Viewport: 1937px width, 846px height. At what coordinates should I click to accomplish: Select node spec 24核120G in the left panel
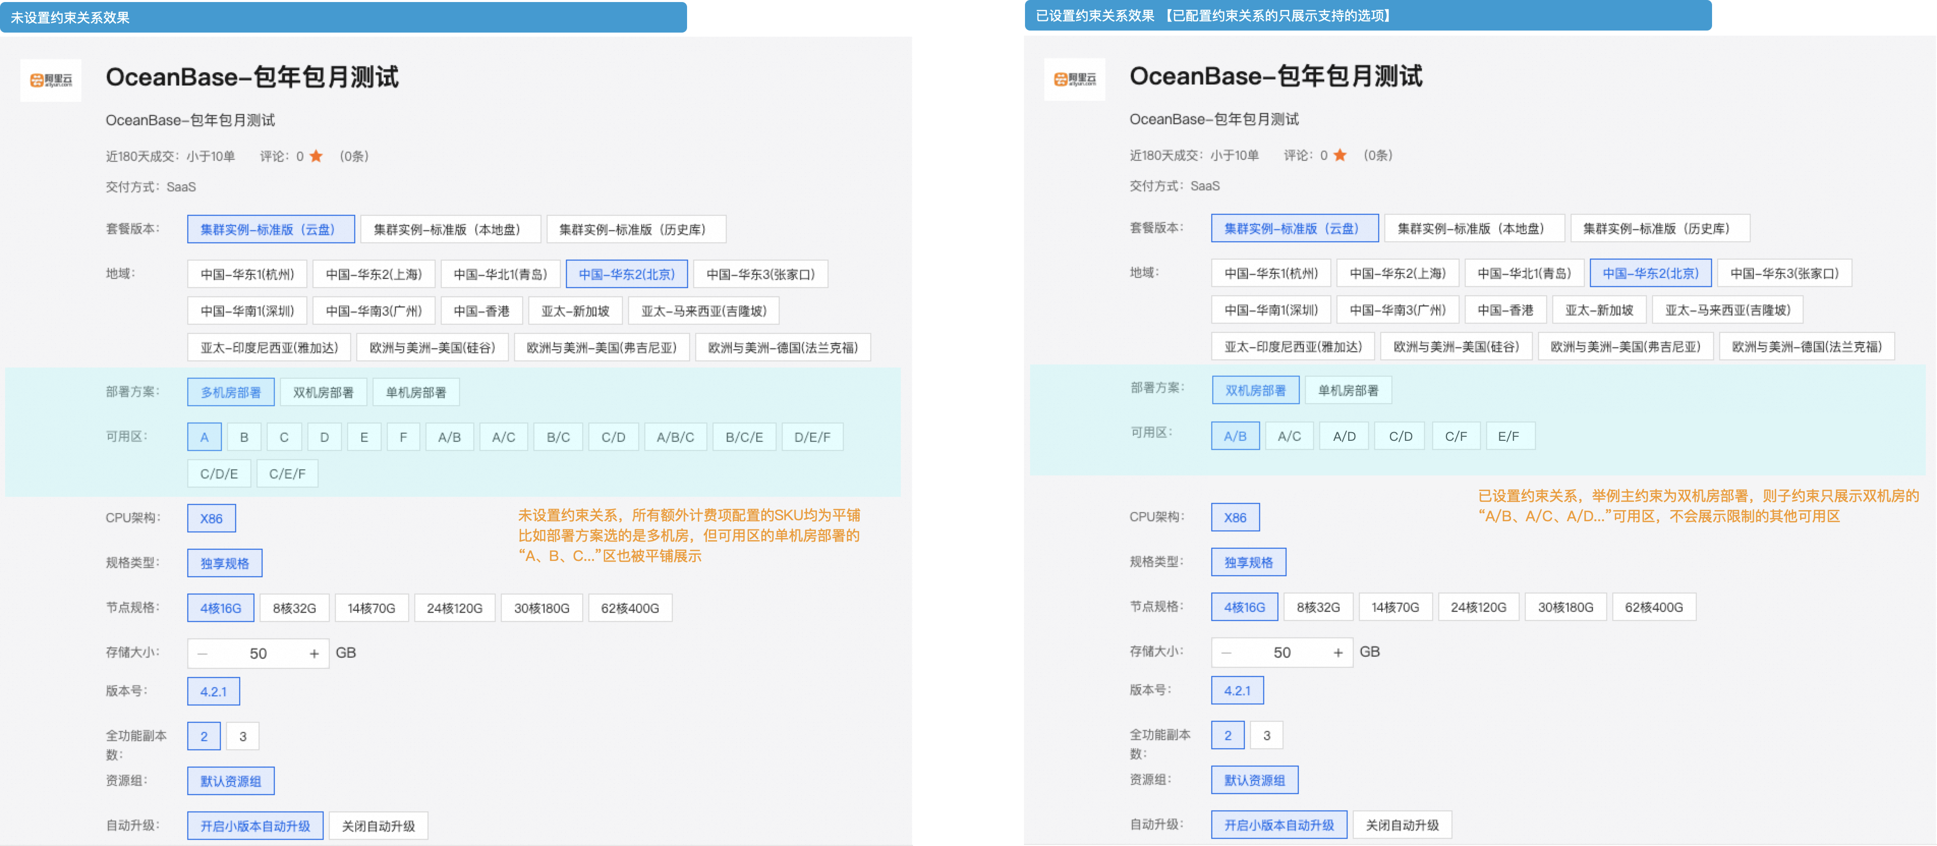point(455,608)
